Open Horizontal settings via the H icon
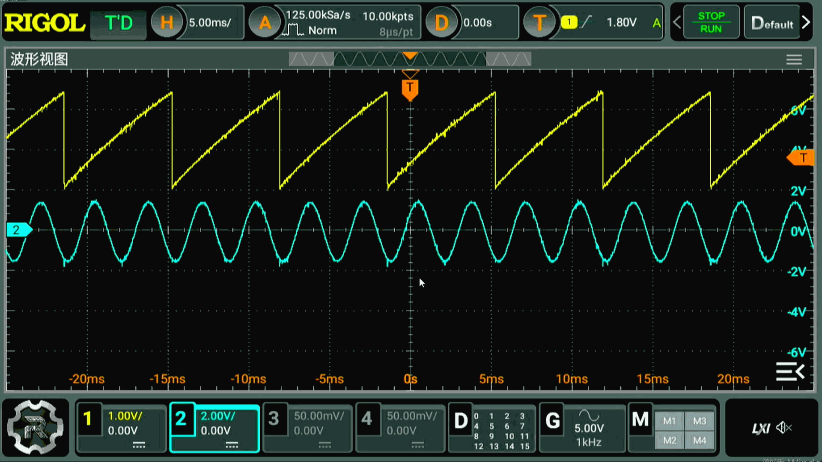The image size is (822, 462). click(167, 22)
